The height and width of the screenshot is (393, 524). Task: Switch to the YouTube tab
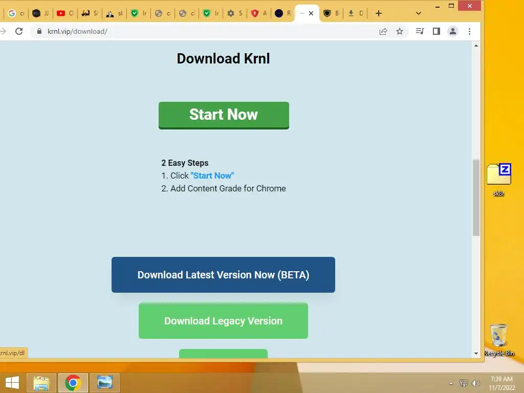(65, 13)
